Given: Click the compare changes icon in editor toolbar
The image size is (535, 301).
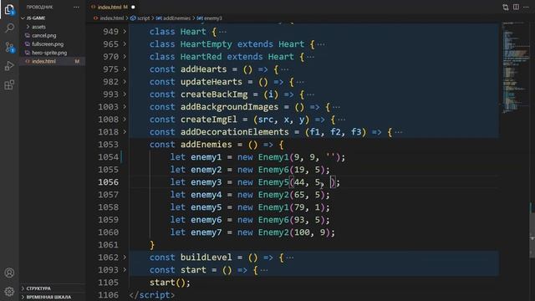Looking at the screenshot, I should [x=506, y=7].
